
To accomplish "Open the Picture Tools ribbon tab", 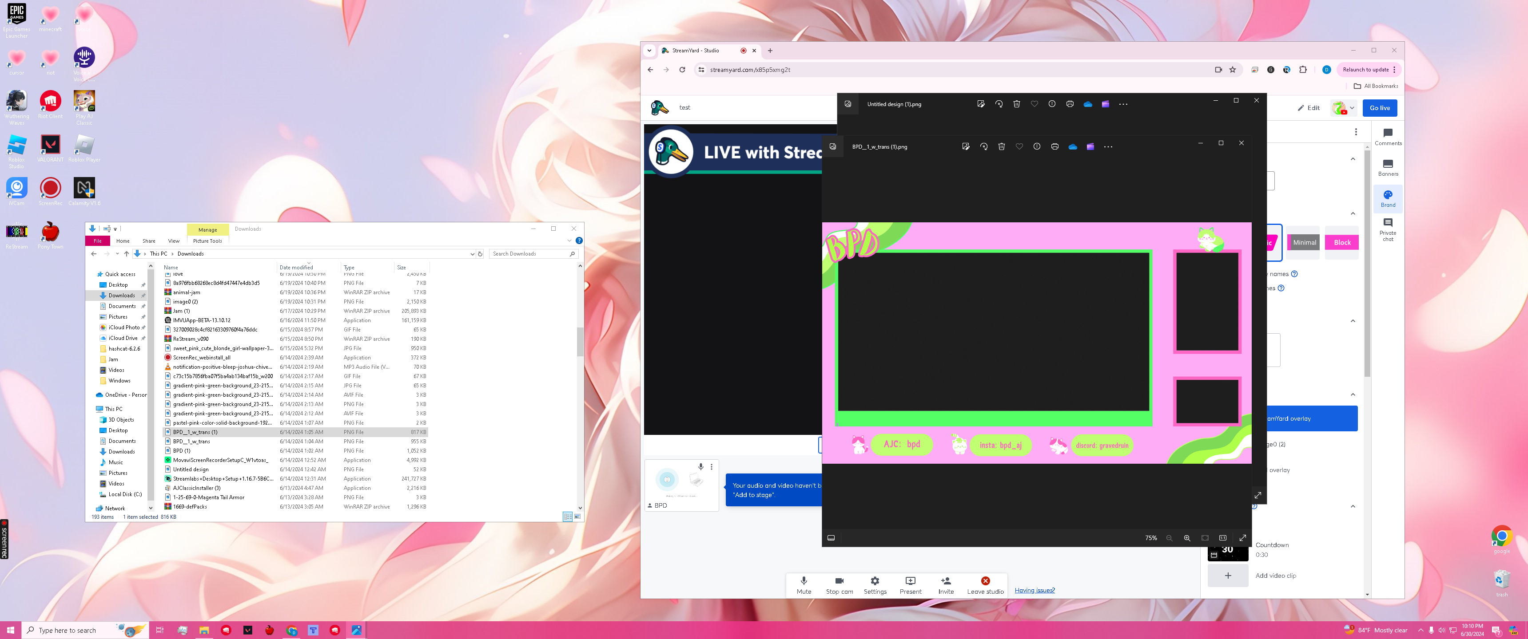I will (x=207, y=241).
